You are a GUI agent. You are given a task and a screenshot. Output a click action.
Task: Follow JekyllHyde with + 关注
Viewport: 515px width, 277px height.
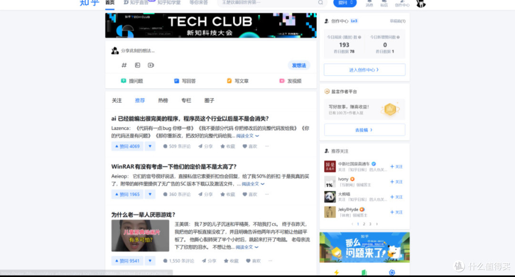point(396,212)
